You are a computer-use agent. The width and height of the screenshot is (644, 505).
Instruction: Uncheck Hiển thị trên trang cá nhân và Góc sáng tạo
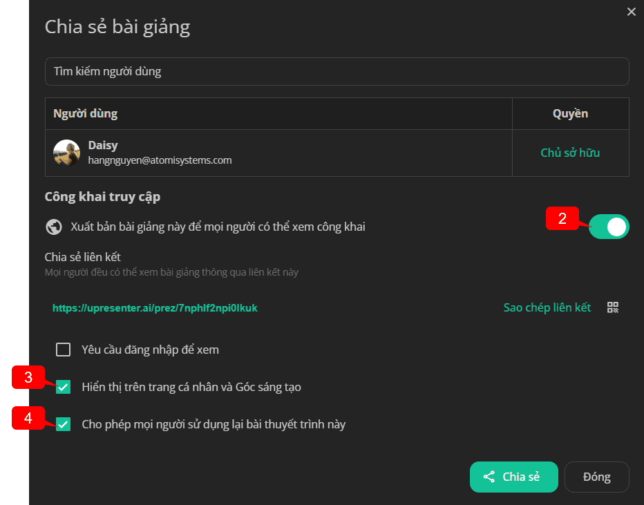(64, 387)
